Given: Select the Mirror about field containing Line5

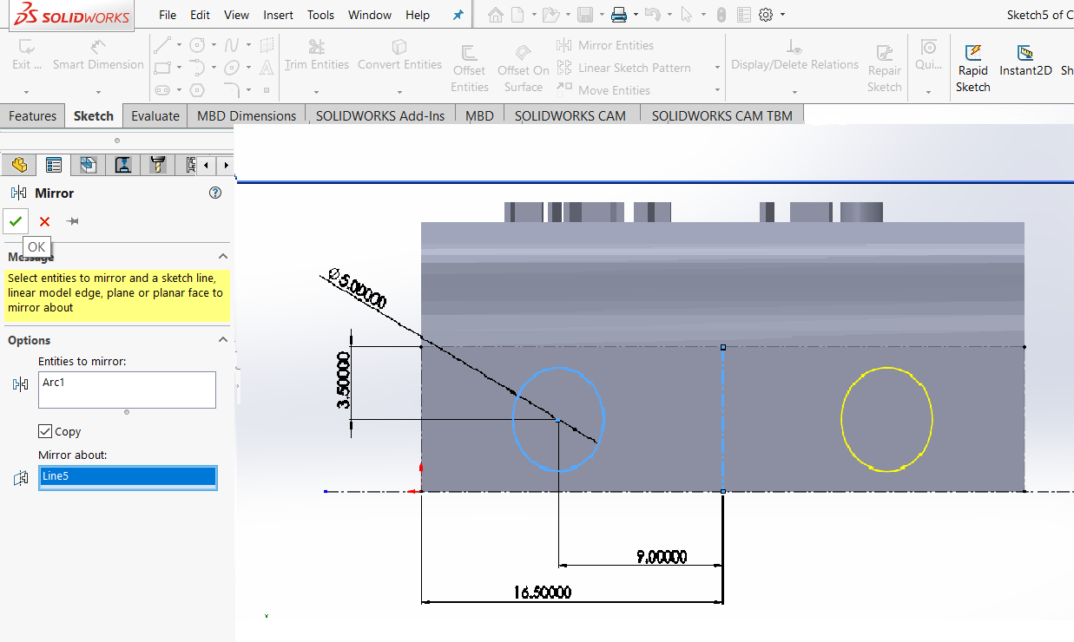Looking at the screenshot, I should [x=128, y=476].
